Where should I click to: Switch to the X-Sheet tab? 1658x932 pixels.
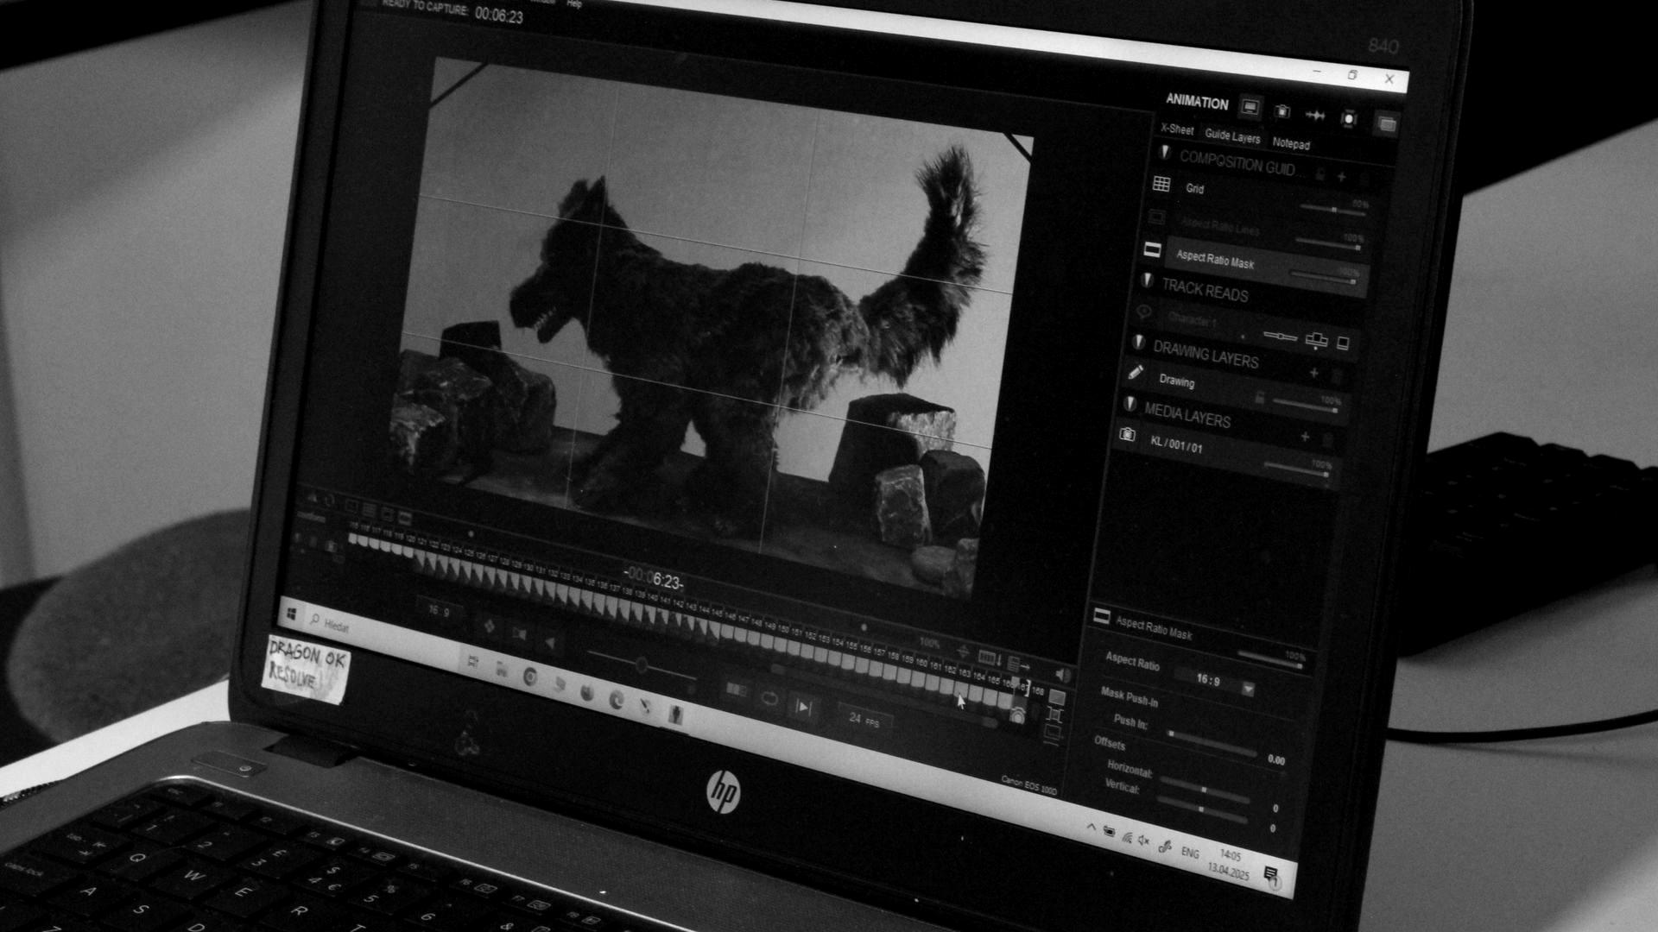pyautogui.click(x=1177, y=129)
